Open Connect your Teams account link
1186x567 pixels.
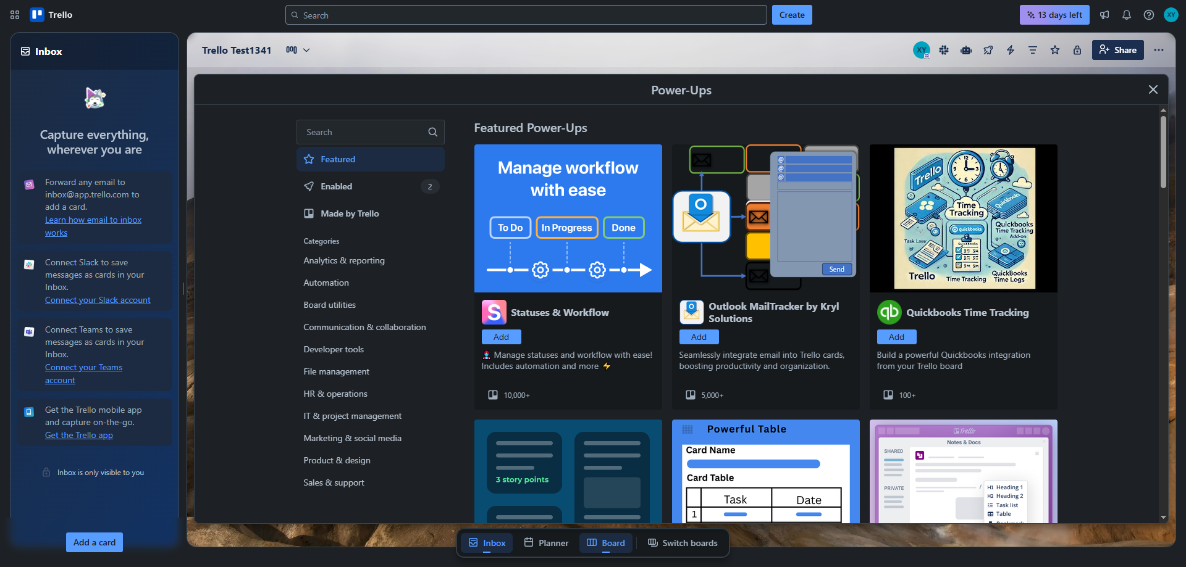(x=83, y=373)
